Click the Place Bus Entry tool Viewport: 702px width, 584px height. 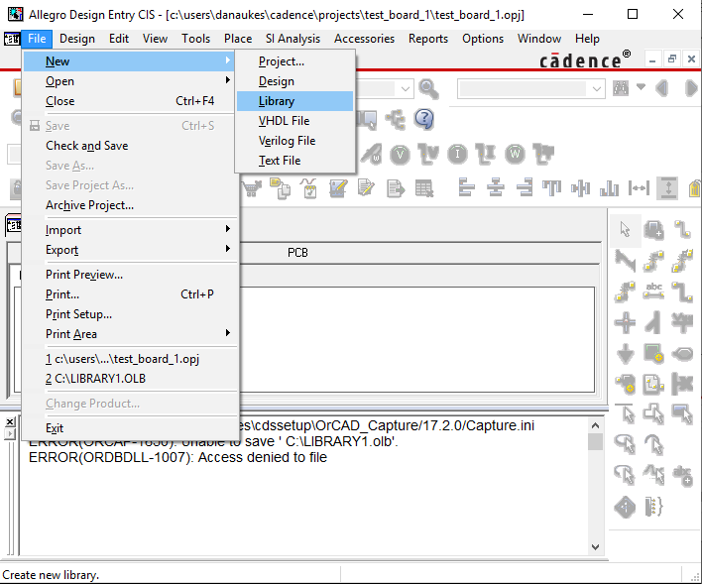click(x=653, y=322)
